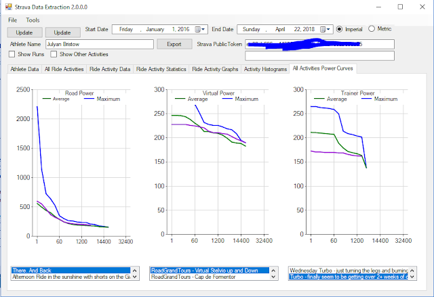
Task: Click the 'Sunday' weekday in End Date
Action: [x=252, y=29]
